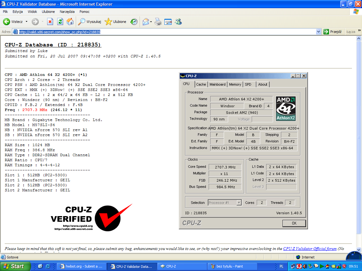Switch to hwbot.org taskbar window
This screenshot has height=271, width=362.
point(82,266)
